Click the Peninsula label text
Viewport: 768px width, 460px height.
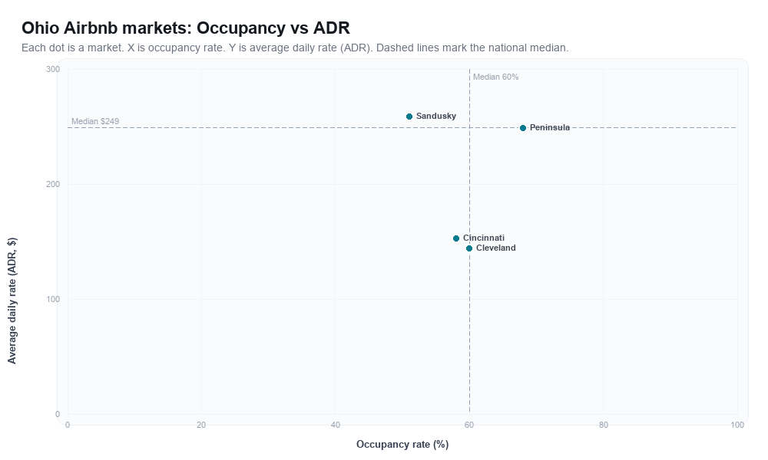pyautogui.click(x=550, y=127)
